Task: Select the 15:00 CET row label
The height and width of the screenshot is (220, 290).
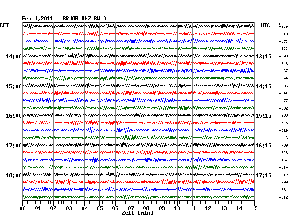Action: click(x=14, y=86)
